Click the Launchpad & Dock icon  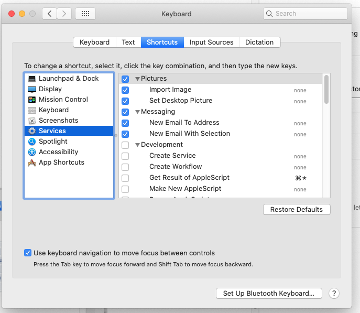click(x=32, y=79)
